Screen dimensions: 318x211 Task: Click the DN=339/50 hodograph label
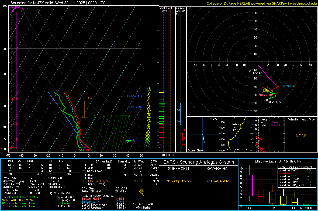pyautogui.click(x=275, y=102)
